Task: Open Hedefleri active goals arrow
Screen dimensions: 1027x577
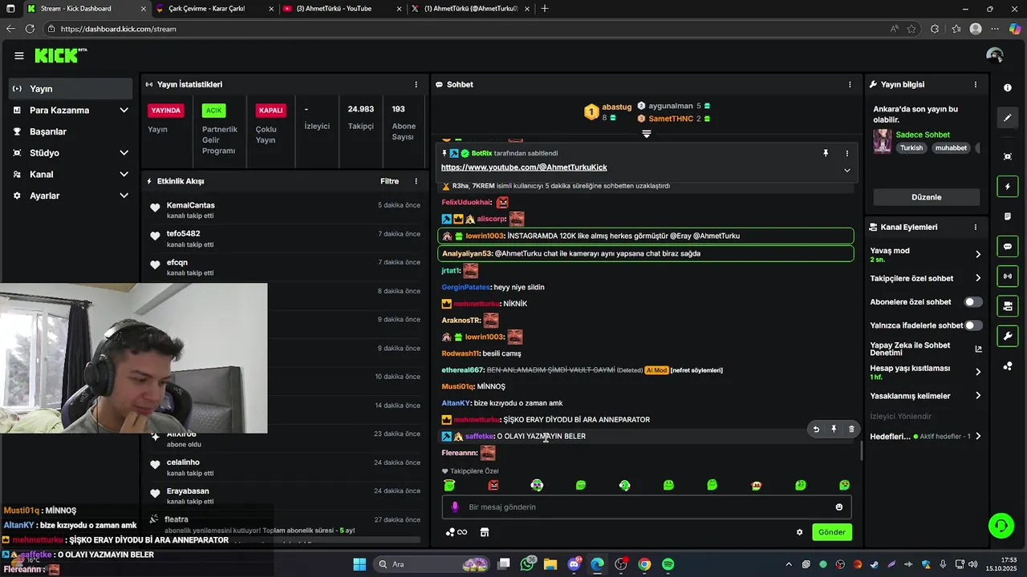Action: [x=978, y=436]
